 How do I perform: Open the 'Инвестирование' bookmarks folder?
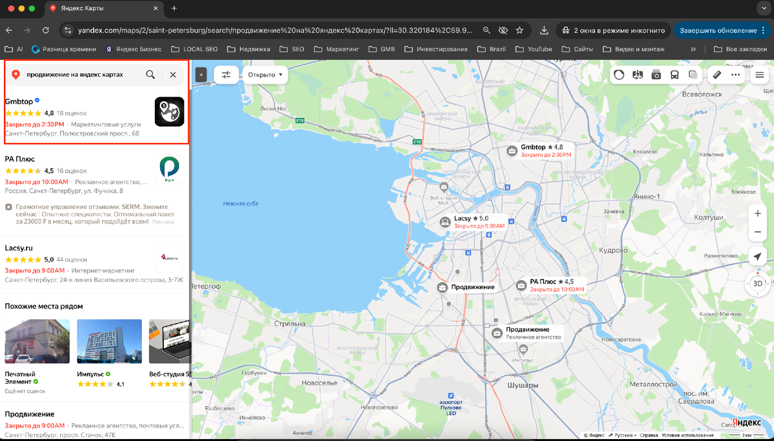pos(435,49)
